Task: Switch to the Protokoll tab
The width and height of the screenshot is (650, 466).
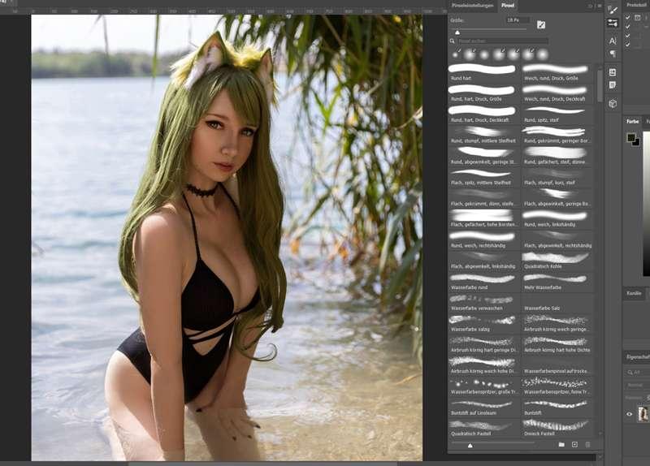Action: [x=637, y=5]
